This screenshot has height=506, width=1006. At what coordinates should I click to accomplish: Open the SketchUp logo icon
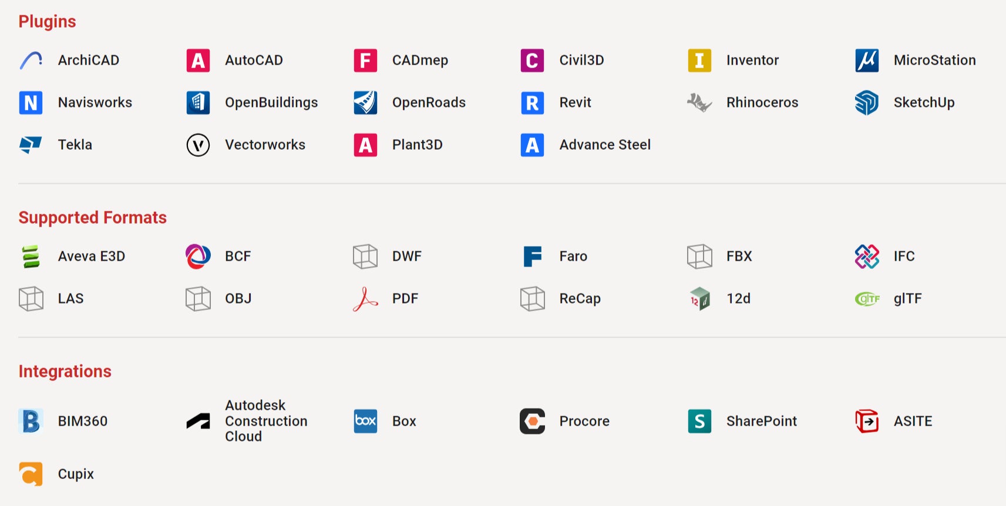click(x=867, y=103)
